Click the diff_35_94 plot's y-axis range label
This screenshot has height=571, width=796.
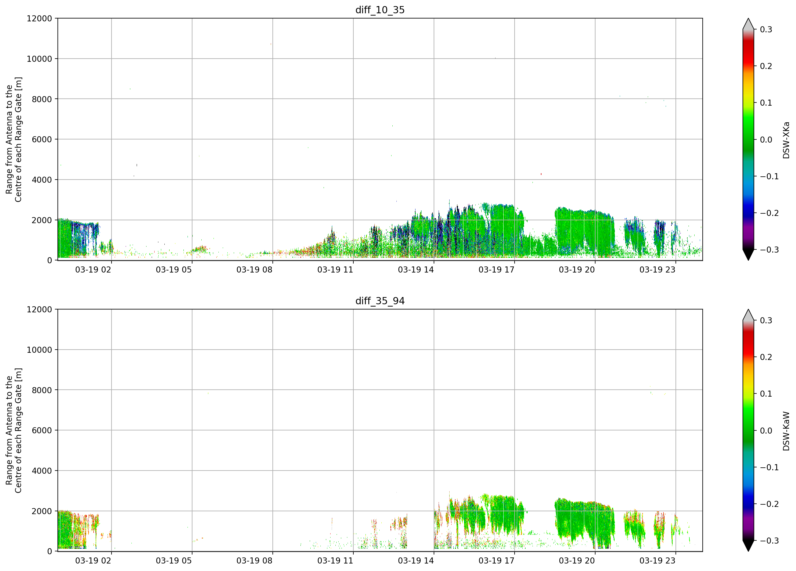[14, 430]
